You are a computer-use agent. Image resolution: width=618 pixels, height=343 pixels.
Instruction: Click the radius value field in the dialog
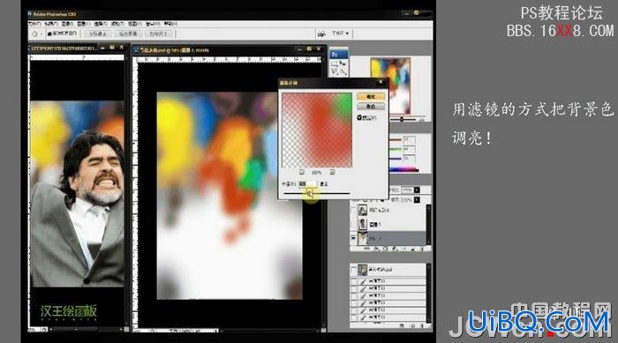coord(307,184)
